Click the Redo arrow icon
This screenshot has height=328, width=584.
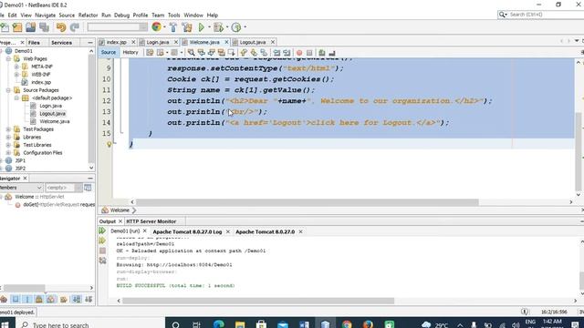pyautogui.click(x=75, y=27)
